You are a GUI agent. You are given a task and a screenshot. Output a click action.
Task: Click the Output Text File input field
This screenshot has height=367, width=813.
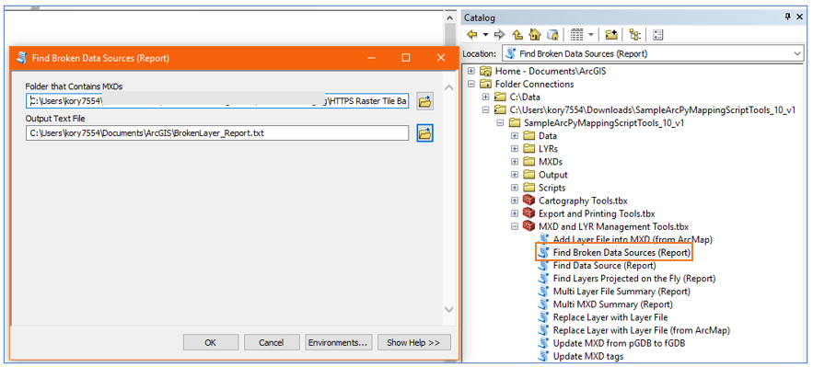pyautogui.click(x=217, y=133)
